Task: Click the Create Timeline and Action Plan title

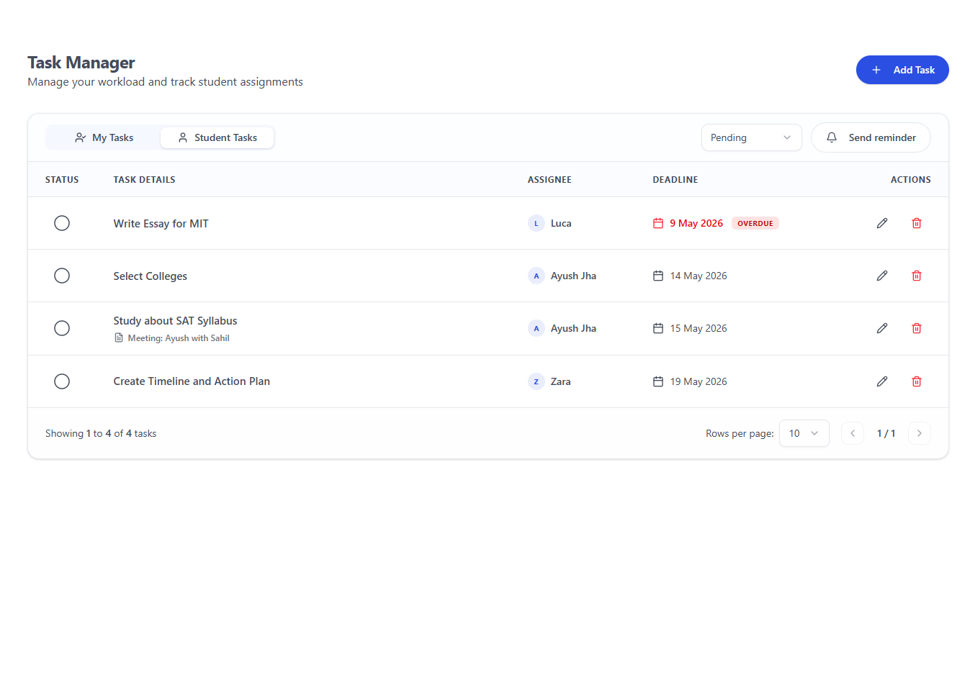Action: (x=192, y=381)
